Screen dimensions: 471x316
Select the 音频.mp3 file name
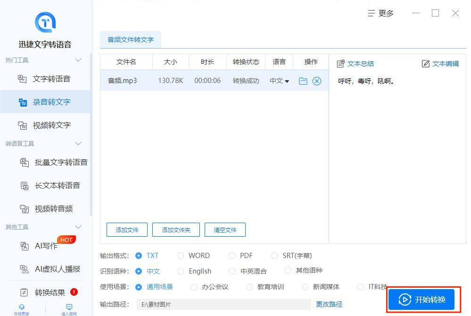click(x=122, y=81)
